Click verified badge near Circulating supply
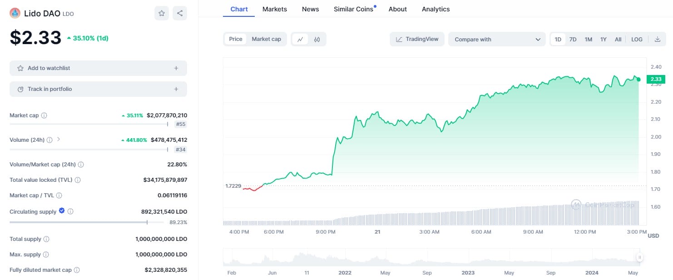 62,211
